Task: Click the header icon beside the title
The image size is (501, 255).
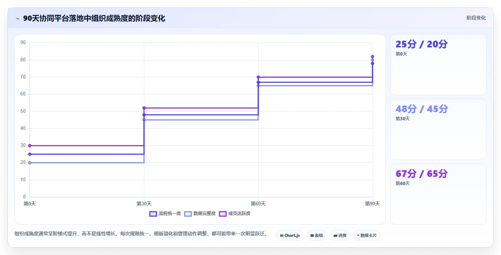Action: (x=17, y=19)
